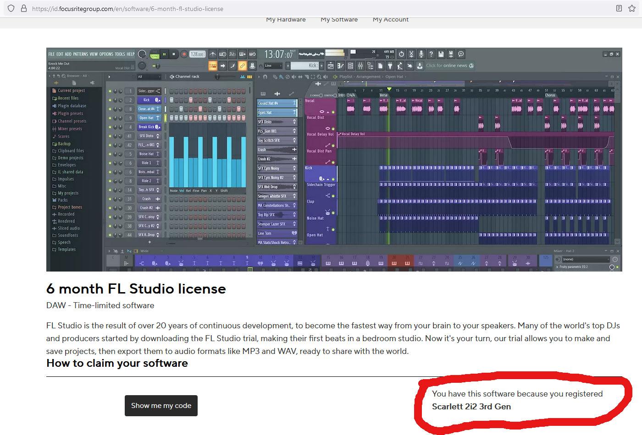Click the record button in FL Studio transport

click(184, 54)
